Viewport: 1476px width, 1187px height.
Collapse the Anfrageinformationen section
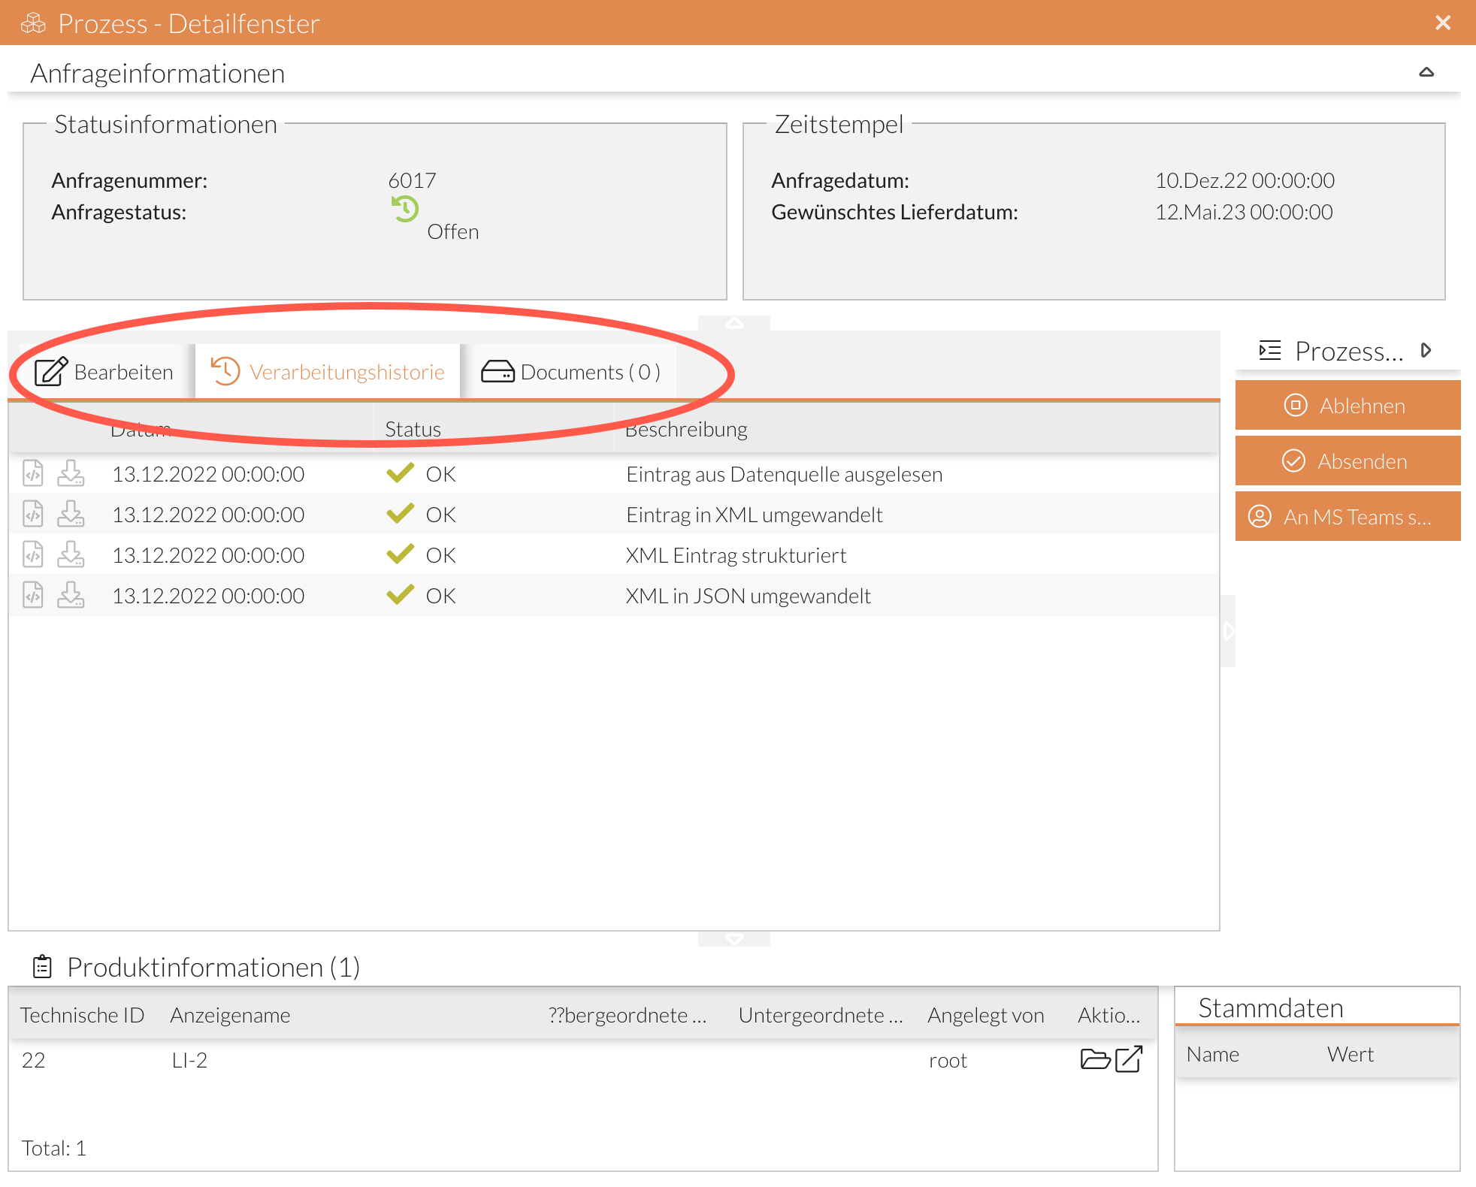click(1426, 73)
